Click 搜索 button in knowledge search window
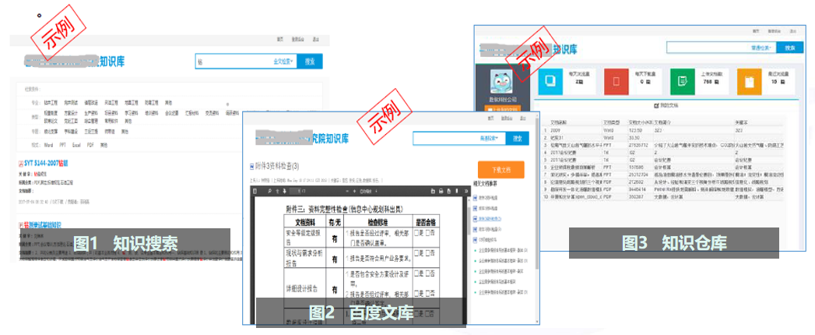Image resolution: width=815 pixels, height=335 pixels. tap(310, 62)
